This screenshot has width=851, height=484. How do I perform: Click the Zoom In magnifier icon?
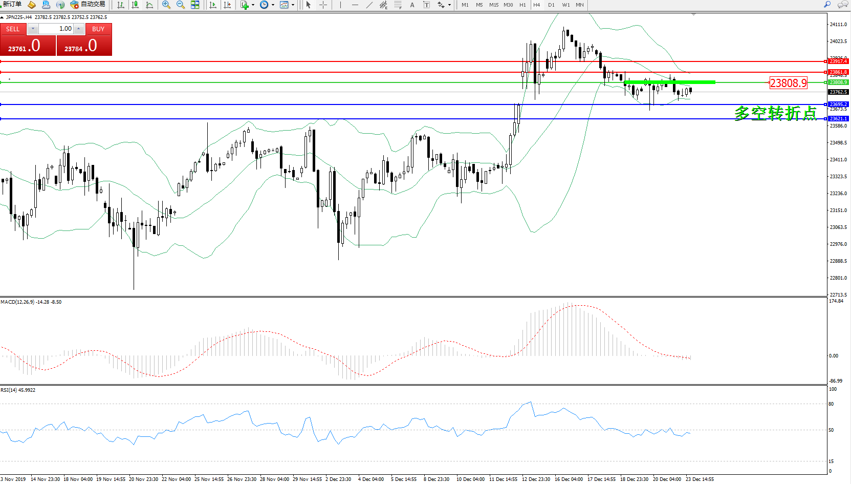[x=166, y=5]
